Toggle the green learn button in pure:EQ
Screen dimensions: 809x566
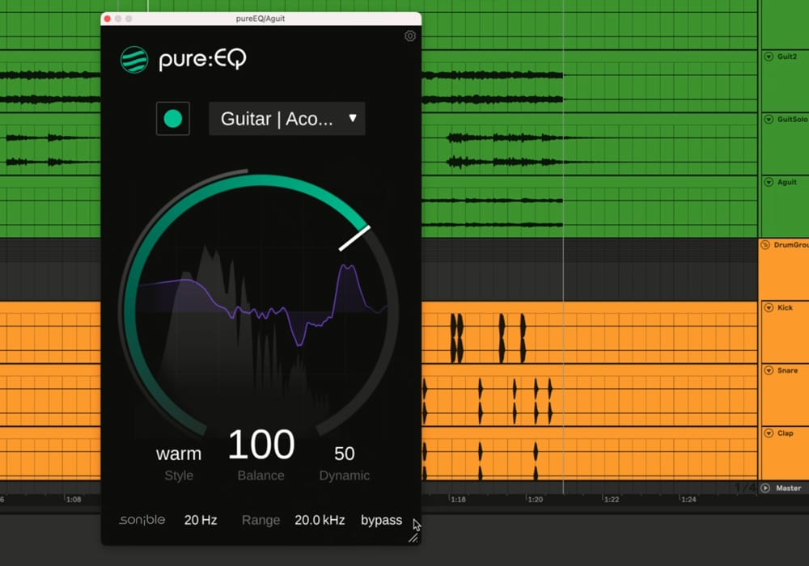pos(173,119)
